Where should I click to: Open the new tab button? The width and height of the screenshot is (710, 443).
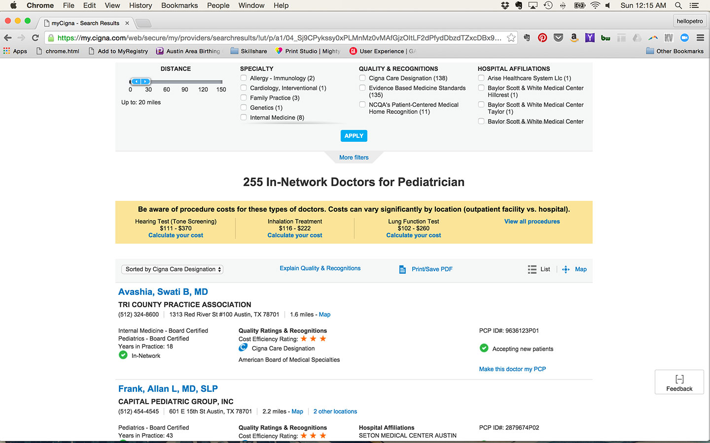coord(143,23)
